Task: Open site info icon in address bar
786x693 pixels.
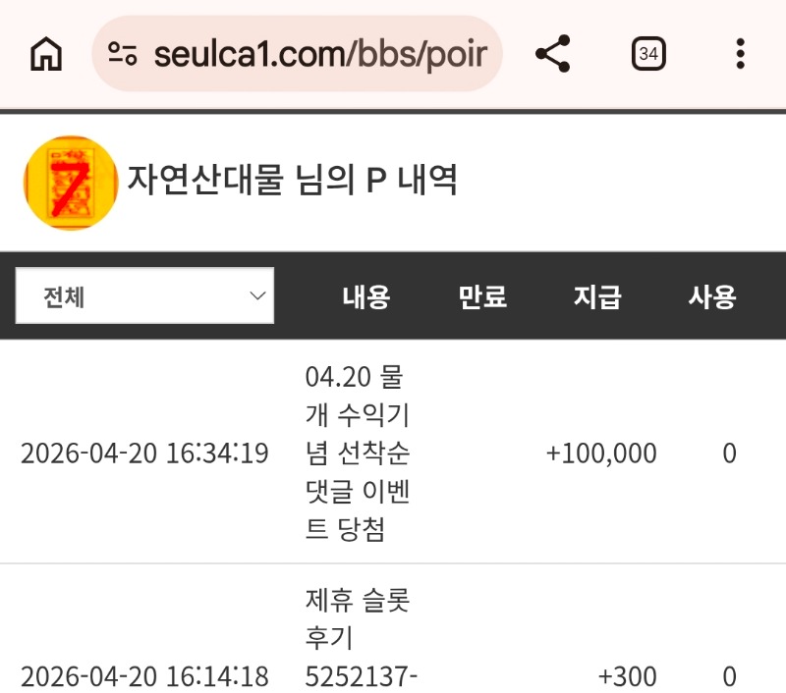Action: 123,54
